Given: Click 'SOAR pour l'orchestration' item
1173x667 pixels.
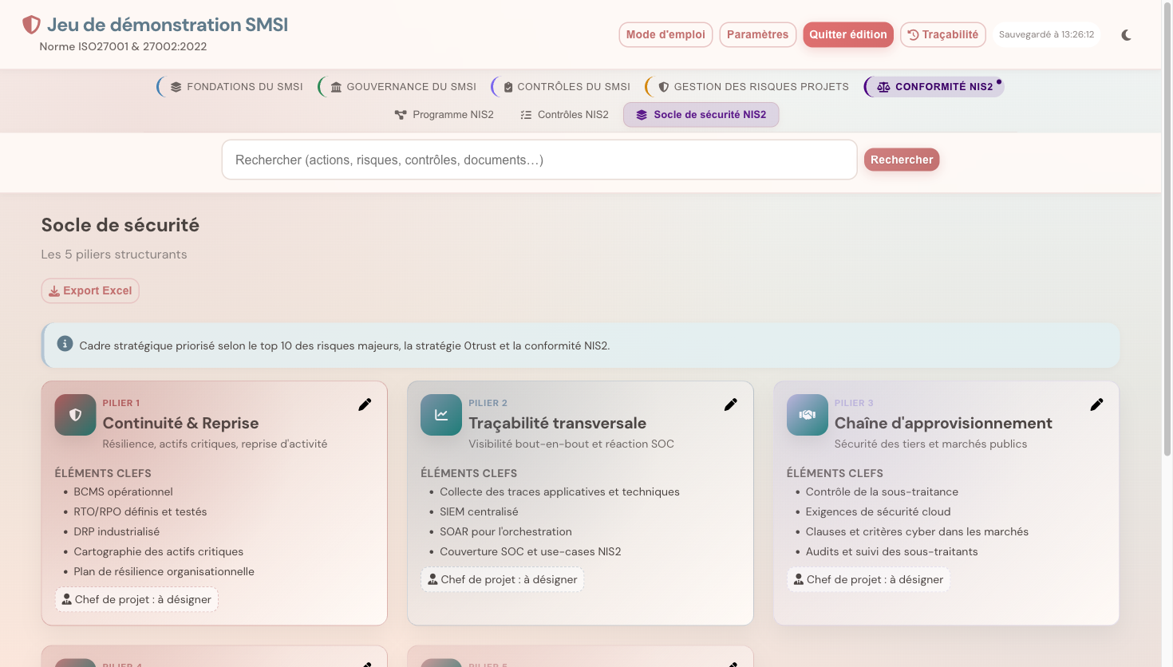Looking at the screenshot, I should click(x=506, y=531).
